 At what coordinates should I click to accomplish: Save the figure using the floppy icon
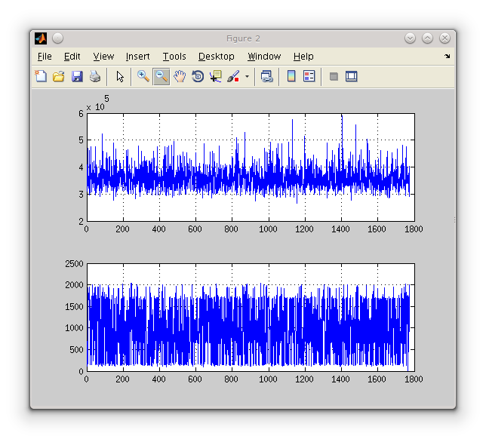[x=77, y=76]
